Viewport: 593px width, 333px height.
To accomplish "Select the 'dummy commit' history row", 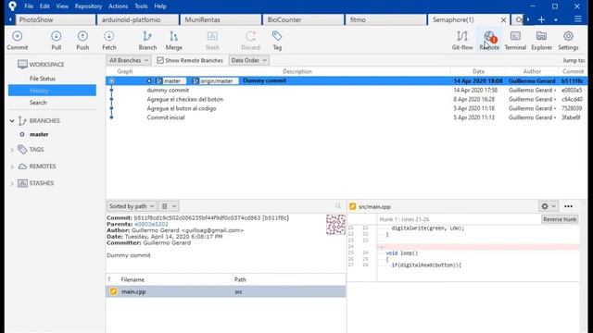I will (346, 91).
